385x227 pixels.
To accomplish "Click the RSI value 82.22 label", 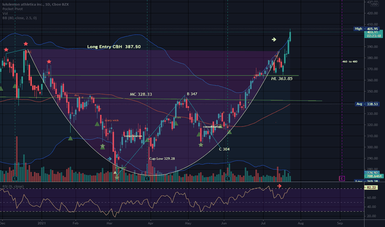I will 371,187.
